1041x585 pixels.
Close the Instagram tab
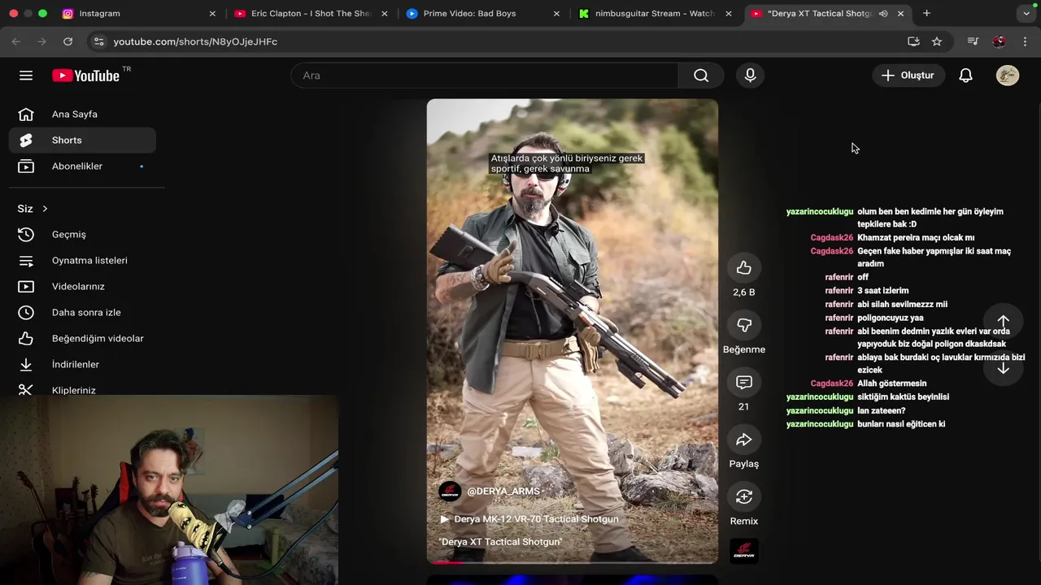pos(212,14)
